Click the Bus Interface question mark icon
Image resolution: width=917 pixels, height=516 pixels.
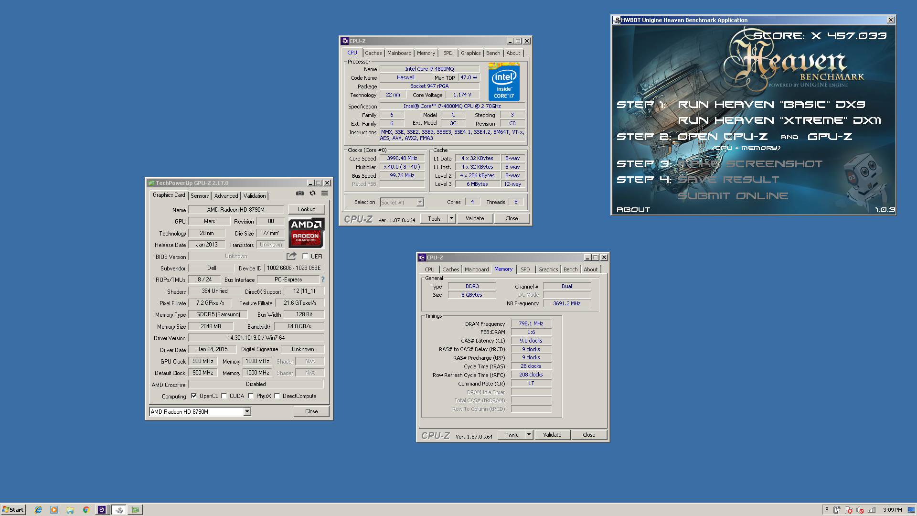pos(323,279)
